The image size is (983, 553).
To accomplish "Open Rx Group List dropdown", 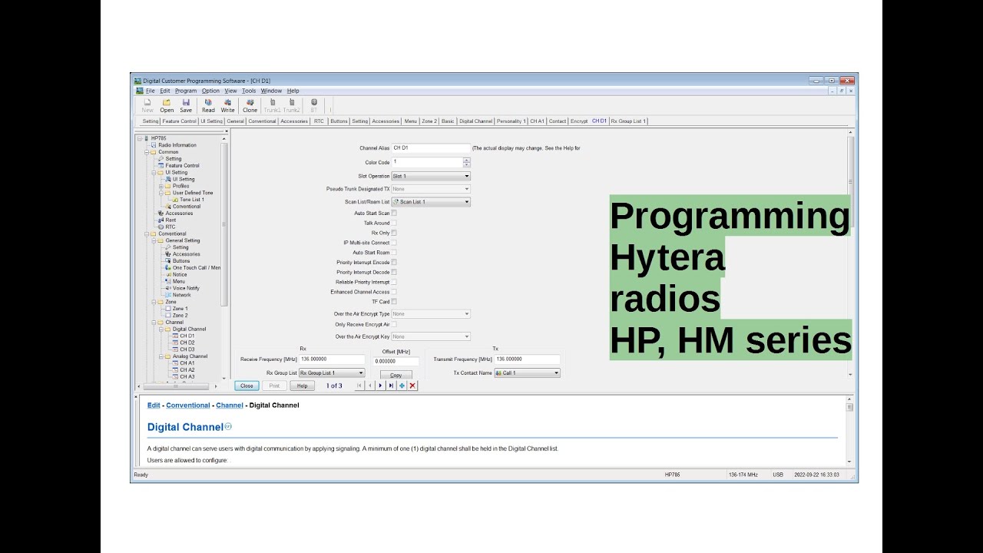I will point(332,373).
